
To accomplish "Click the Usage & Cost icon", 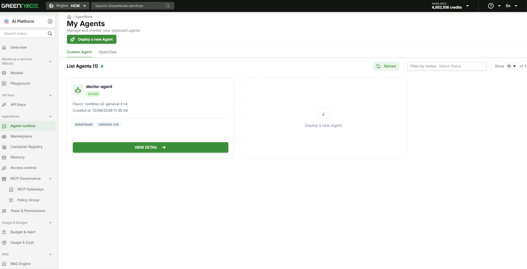I will [x=4, y=243].
